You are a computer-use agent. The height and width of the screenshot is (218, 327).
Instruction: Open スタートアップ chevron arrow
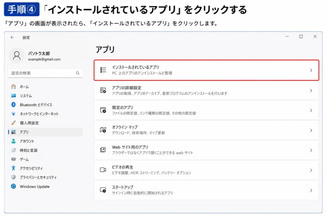pyautogui.click(x=311, y=191)
